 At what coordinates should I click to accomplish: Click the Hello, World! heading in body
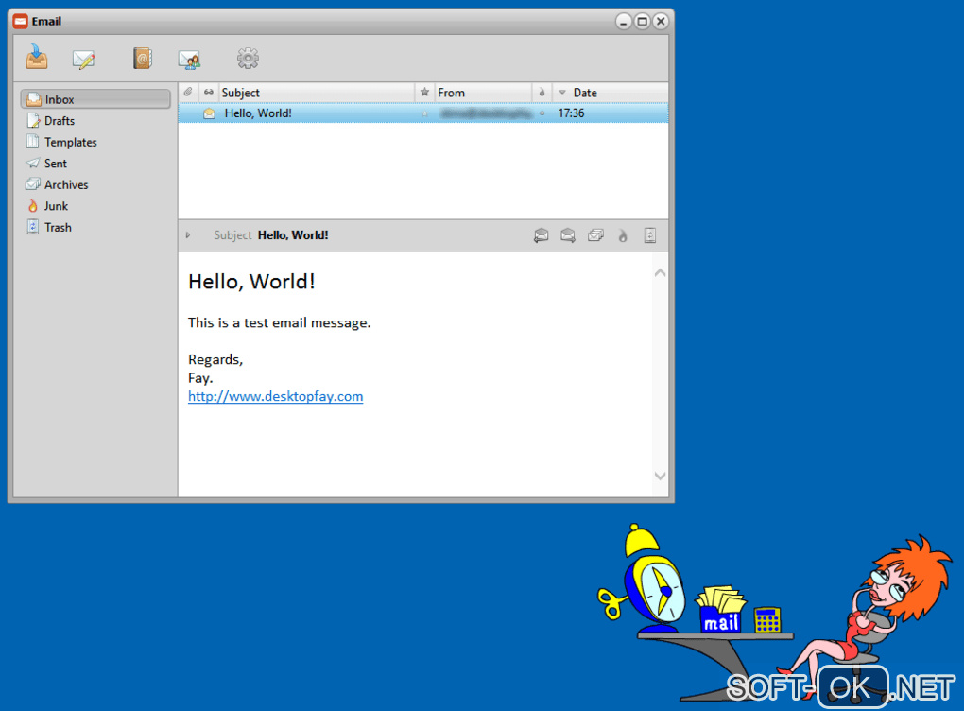point(251,281)
